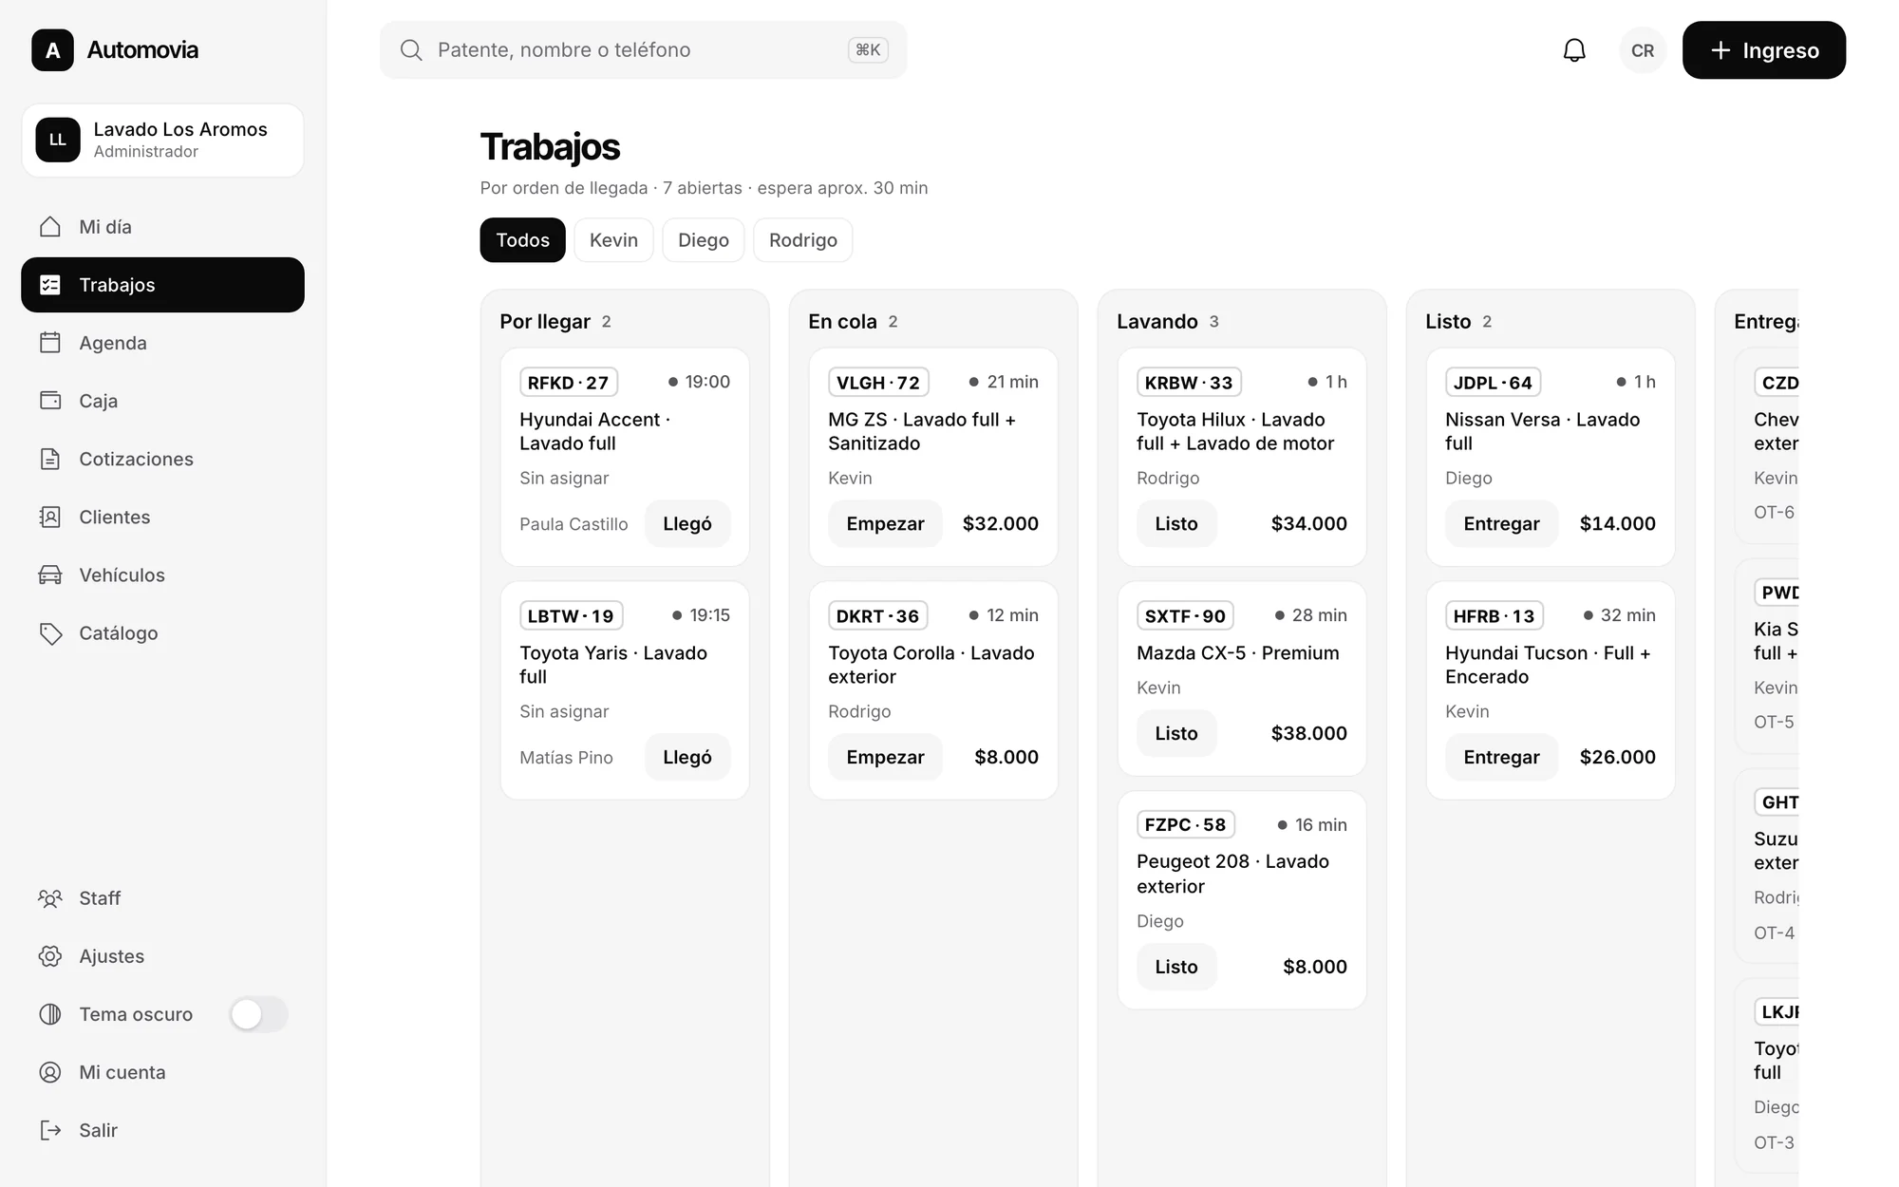Filter jobs by Diego
The height and width of the screenshot is (1187, 1899).
click(704, 240)
